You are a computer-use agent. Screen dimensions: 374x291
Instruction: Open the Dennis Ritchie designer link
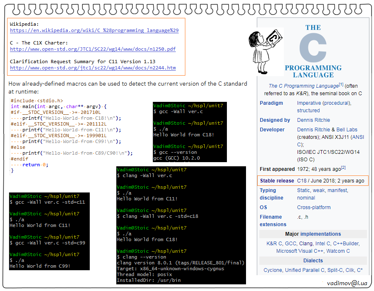(313, 120)
